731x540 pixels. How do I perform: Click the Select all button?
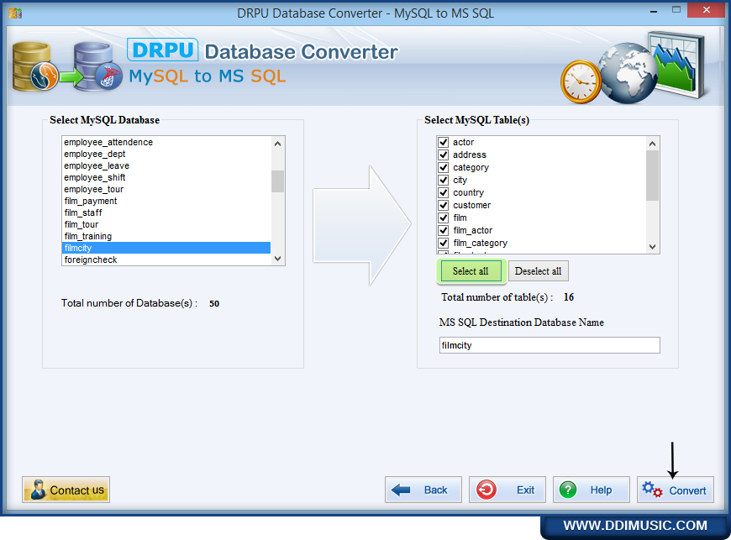[x=471, y=271]
